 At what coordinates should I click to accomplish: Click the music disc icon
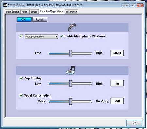pos(71,70)
